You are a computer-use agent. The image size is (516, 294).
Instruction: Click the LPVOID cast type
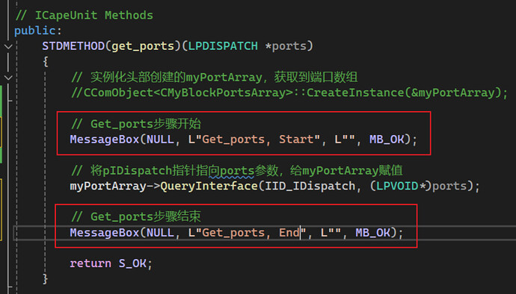[397, 186]
